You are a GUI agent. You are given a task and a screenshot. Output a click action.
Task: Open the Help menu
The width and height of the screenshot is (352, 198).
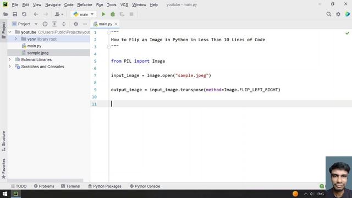coord(154,5)
